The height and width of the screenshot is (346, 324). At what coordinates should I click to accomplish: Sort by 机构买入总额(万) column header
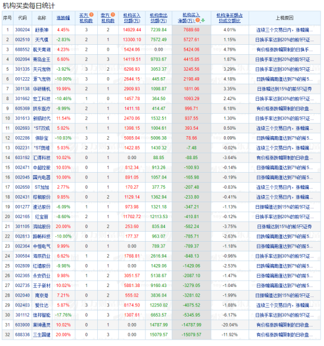132,18
